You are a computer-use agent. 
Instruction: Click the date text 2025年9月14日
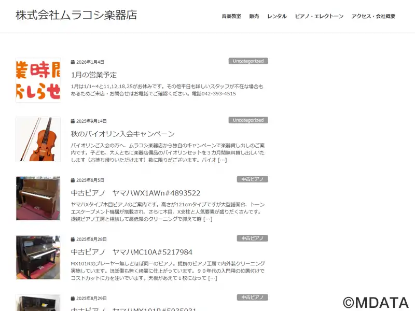(x=92, y=121)
